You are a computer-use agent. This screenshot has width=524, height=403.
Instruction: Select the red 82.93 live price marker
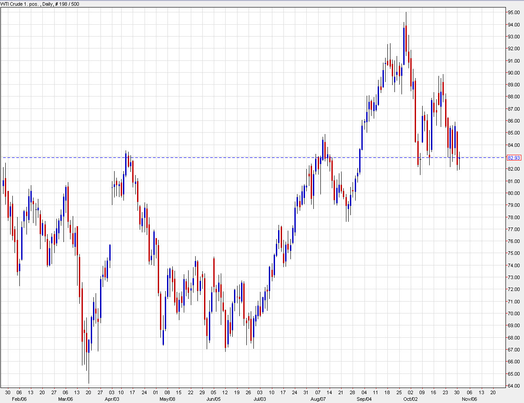point(514,157)
